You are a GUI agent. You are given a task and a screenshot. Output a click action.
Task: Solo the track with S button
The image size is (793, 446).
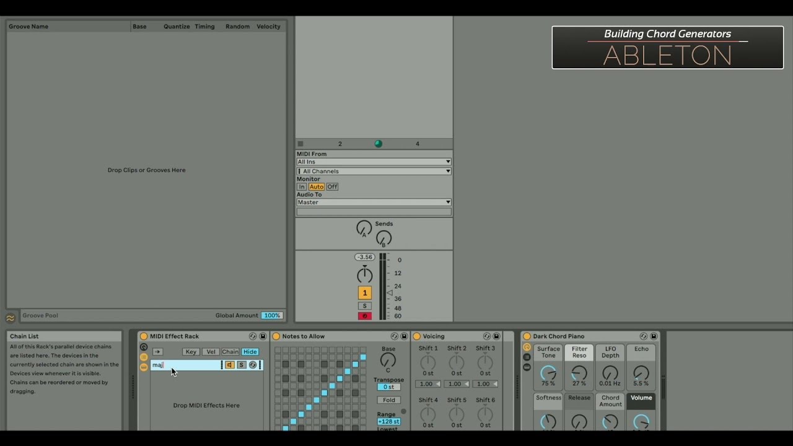point(365,306)
